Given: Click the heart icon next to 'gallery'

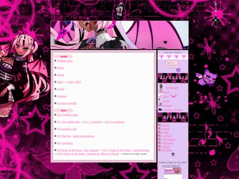Looking at the screenshot, I should [x=160, y=146].
